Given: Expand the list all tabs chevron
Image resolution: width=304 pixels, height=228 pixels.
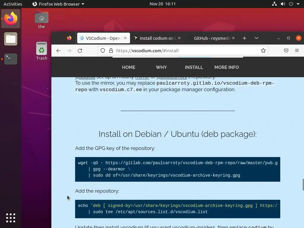Looking at the screenshot, I should point(256,38).
